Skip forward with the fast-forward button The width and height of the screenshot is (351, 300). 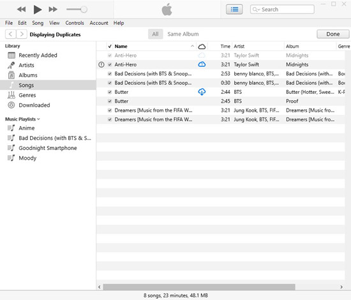(x=53, y=10)
